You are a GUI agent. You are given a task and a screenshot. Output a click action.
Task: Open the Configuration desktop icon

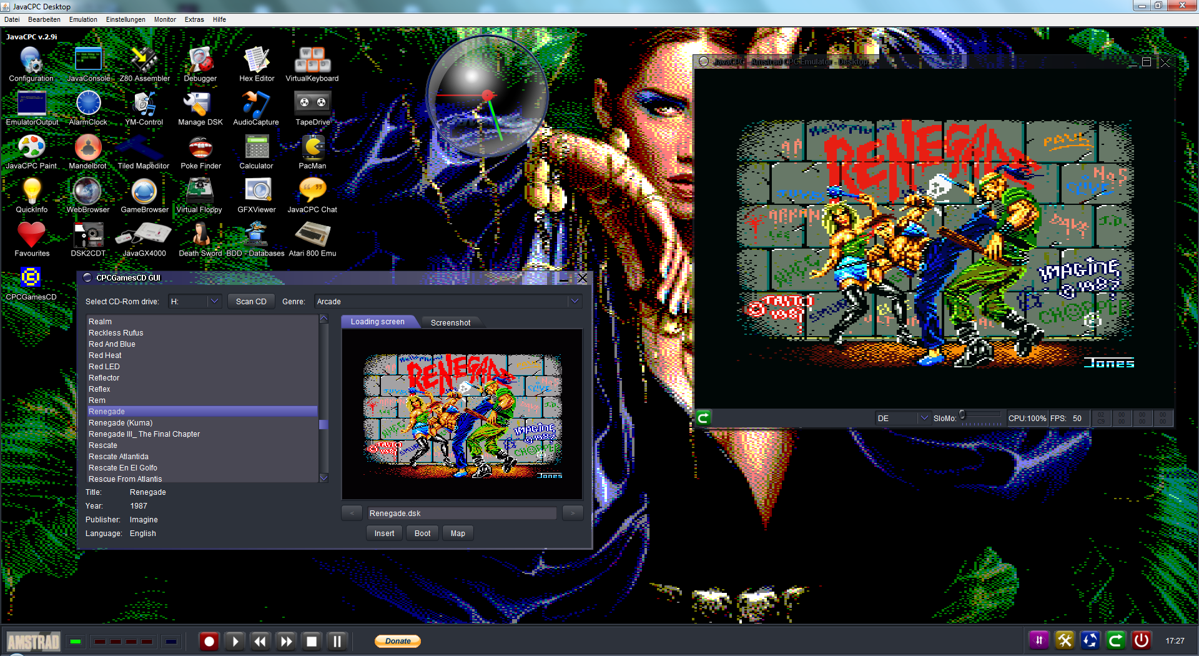[x=31, y=64]
